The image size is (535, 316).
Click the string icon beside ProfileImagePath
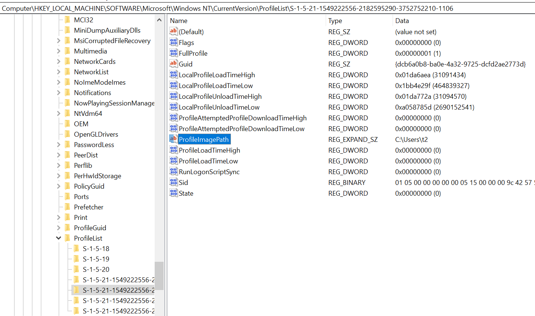pyautogui.click(x=173, y=139)
